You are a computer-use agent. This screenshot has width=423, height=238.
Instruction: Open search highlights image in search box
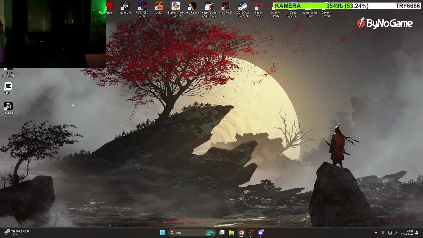(210, 233)
